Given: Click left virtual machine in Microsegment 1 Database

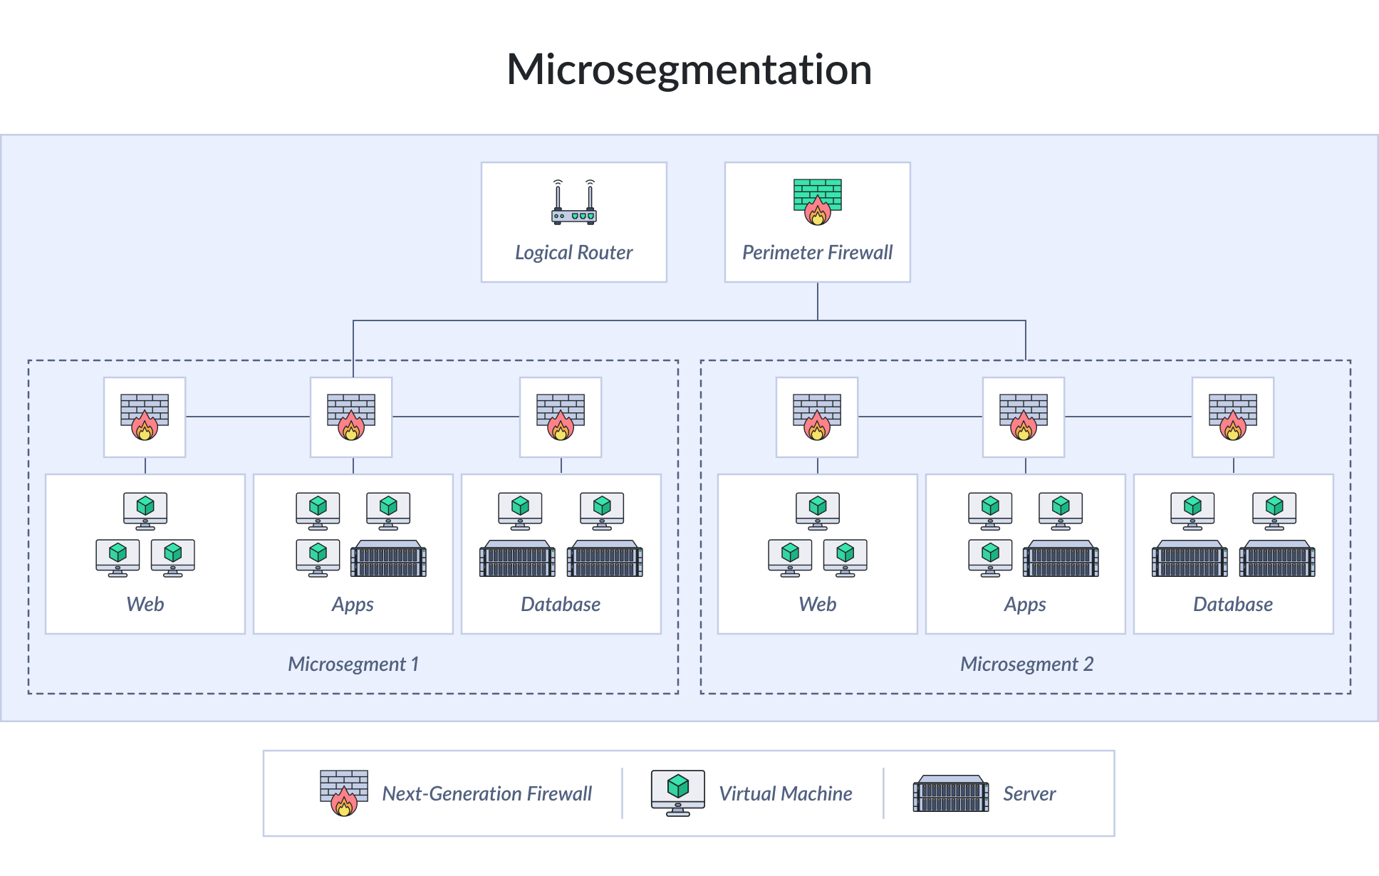Looking at the screenshot, I should [x=521, y=511].
